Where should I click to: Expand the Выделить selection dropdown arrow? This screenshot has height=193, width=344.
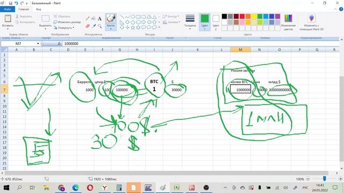coord(45,29)
